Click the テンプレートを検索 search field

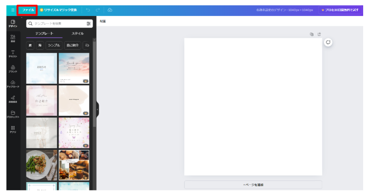(60, 24)
